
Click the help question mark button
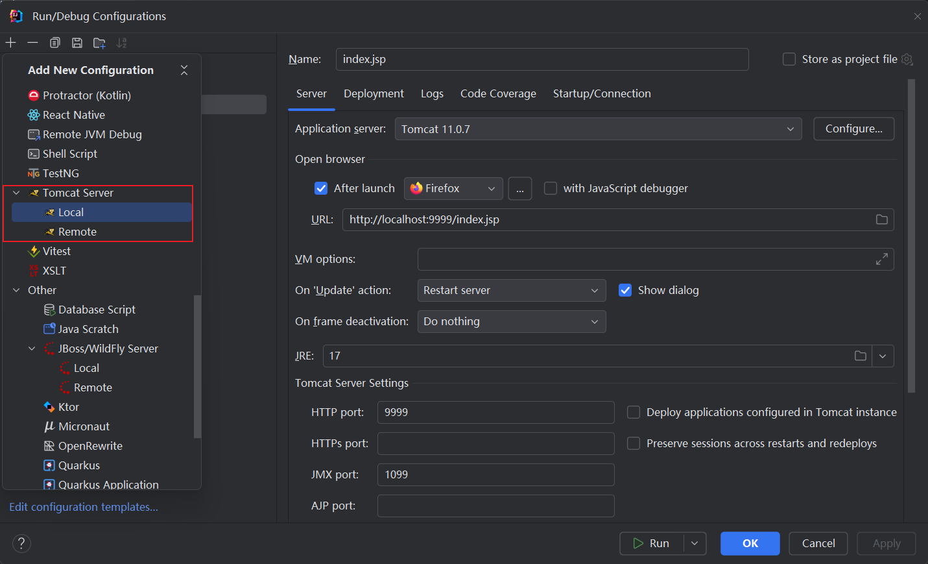[21, 543]
